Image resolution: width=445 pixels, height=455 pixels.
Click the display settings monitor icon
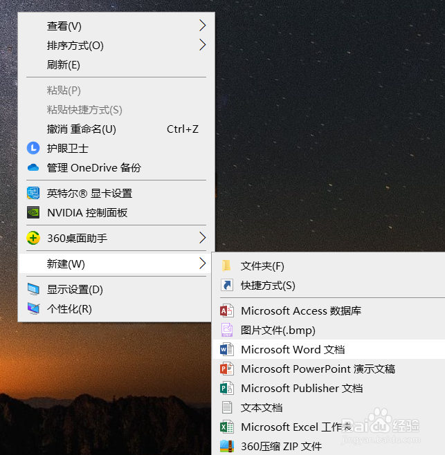(x=33, y=289)
